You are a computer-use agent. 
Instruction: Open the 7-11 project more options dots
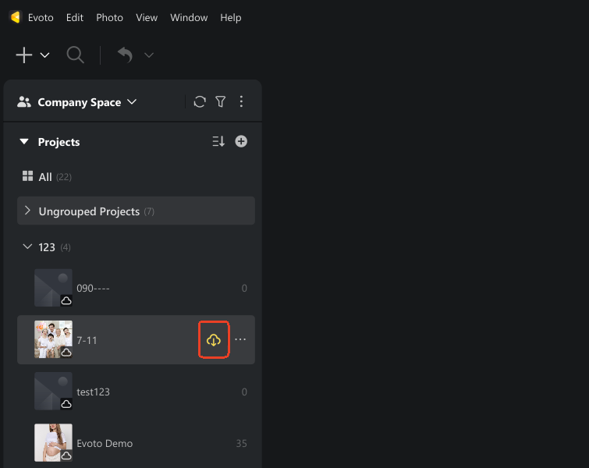[x=240, y=339]
